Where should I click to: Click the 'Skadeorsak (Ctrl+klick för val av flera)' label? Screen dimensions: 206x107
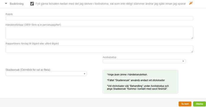click(x=28, y=70)
